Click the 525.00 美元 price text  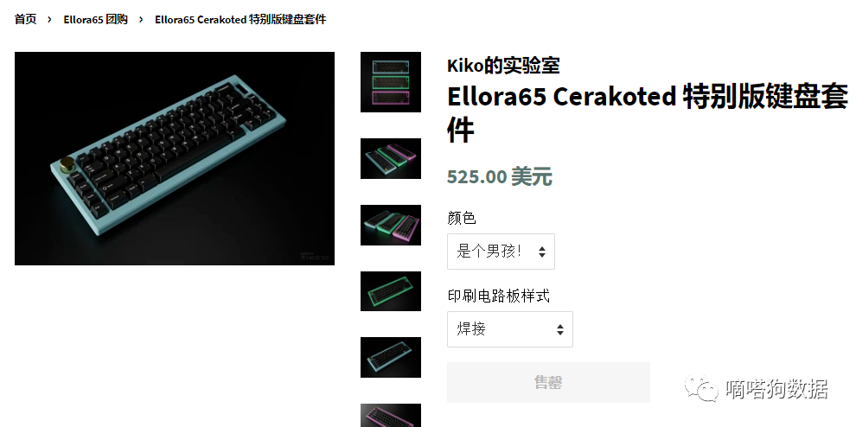[x=500, y=177]
